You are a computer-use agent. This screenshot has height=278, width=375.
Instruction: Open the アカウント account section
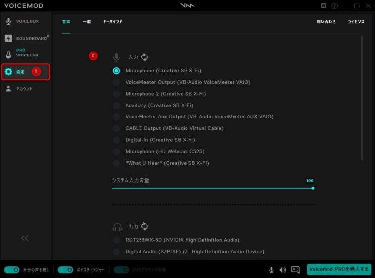(x=19, y=89)
